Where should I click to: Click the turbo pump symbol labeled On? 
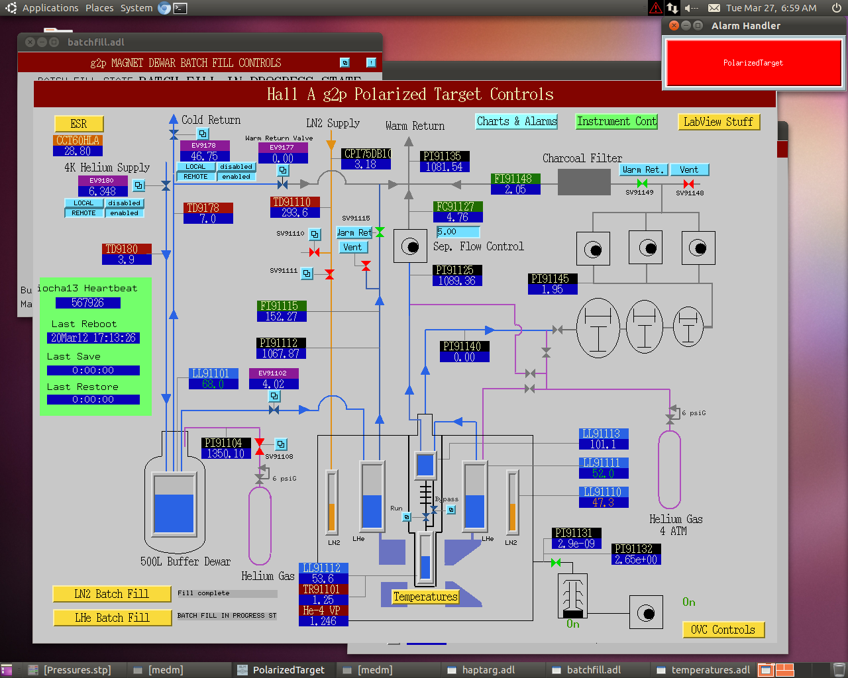572,595
